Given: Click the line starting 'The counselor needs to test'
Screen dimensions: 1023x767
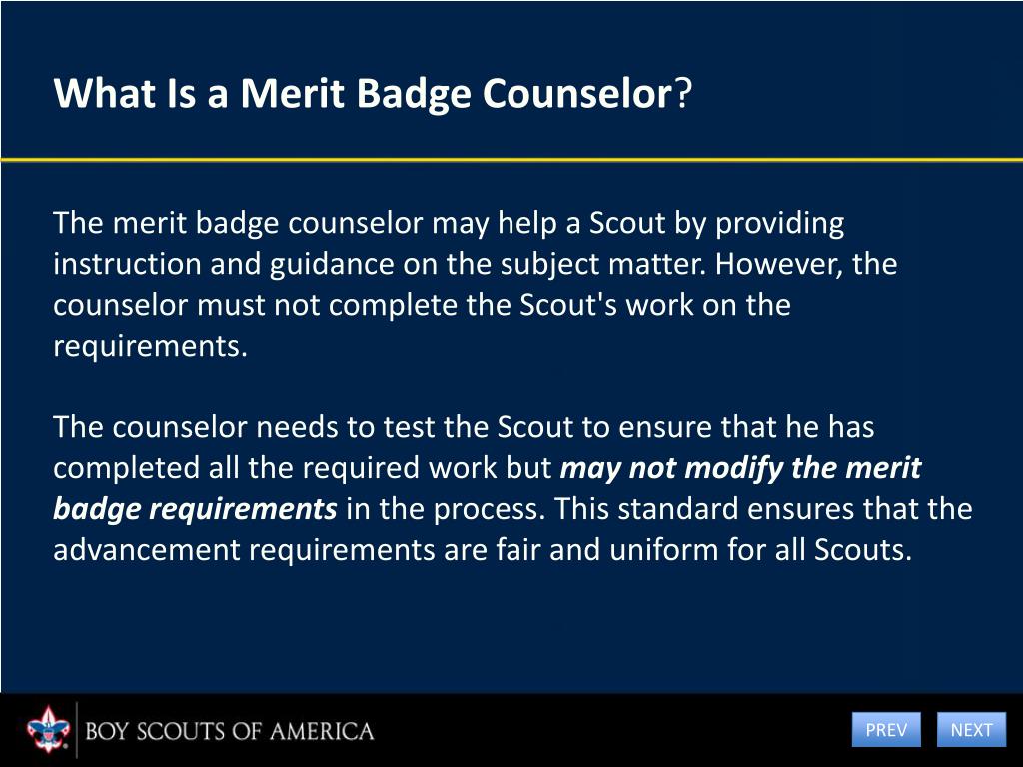Looking at the screenshot, I should point(464,427).
